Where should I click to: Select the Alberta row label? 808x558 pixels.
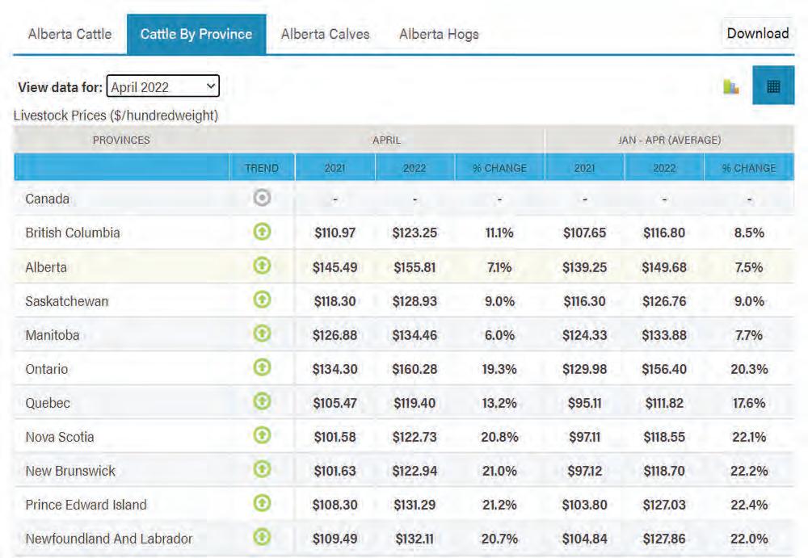(x=46, y=267)
